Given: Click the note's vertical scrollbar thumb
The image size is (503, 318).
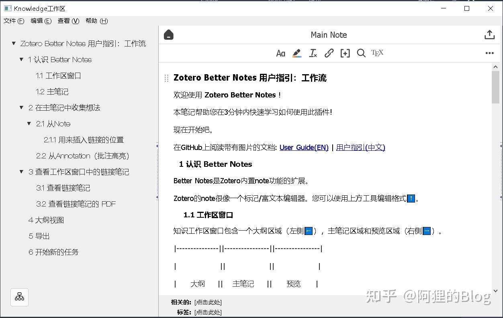Looking at the screenshot, I should [495, 88].
